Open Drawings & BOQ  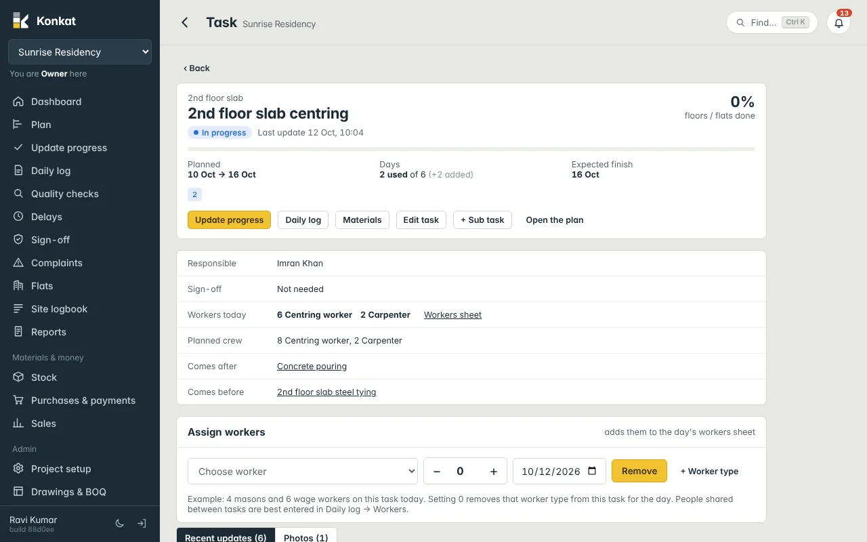(x=80, y=492)
